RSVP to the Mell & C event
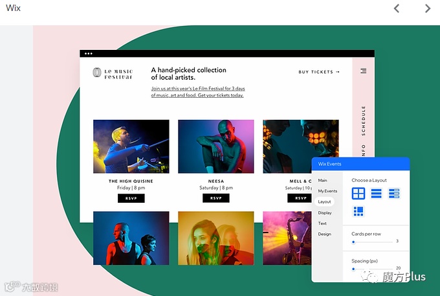440x296 pixels. (300, 198)
